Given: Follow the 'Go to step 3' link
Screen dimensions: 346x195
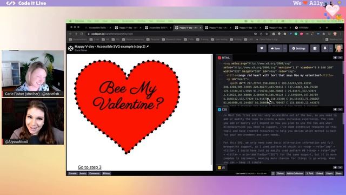Looking at the screenshot, I should point(90,167).
